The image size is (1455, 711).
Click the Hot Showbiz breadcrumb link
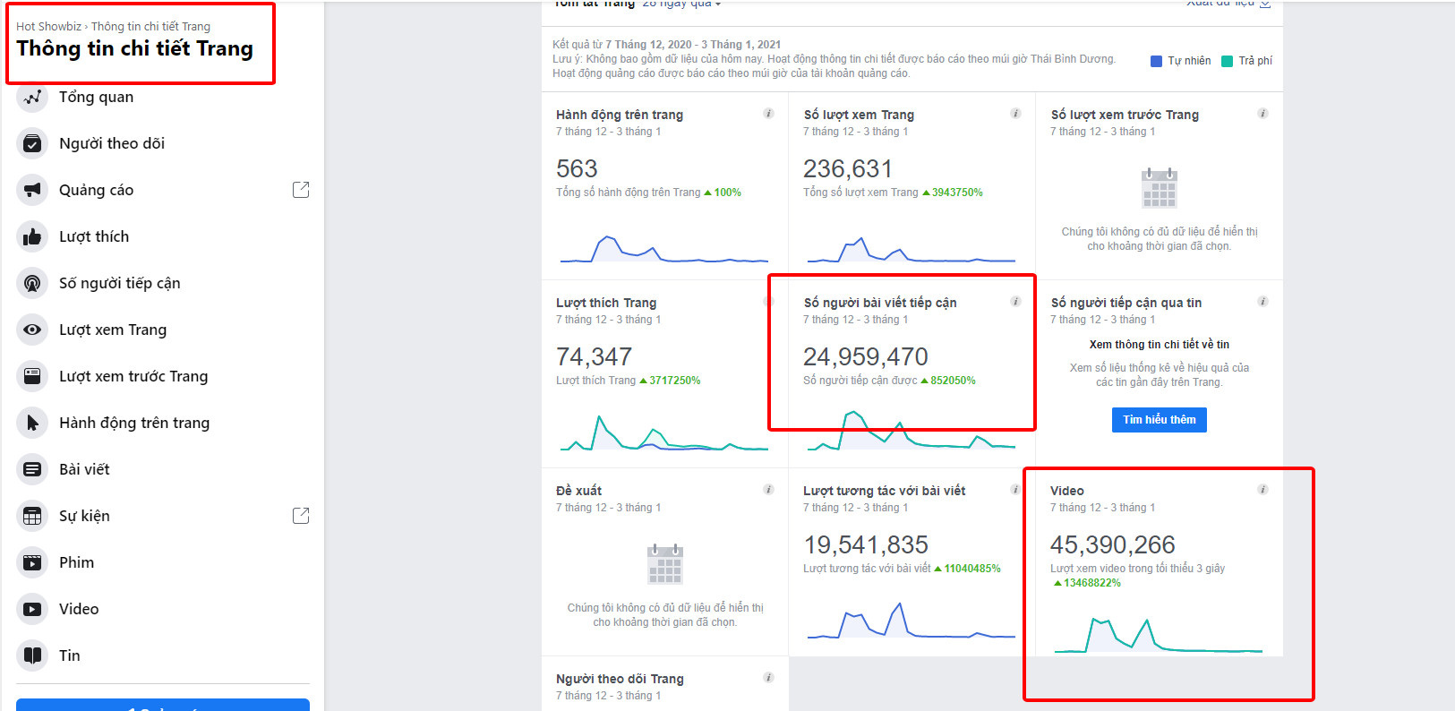click(x=48, y=27)
